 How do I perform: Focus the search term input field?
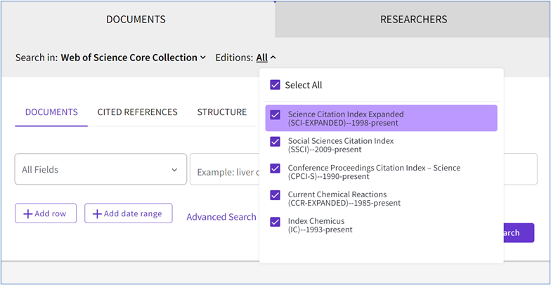[x=225, y=170]
